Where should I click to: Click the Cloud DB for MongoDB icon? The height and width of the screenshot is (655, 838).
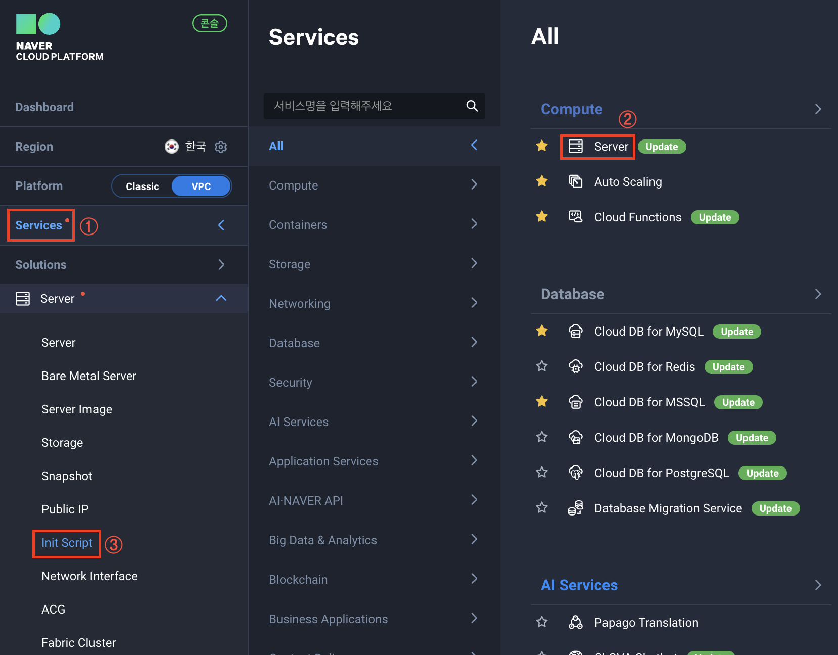[576, 437]
